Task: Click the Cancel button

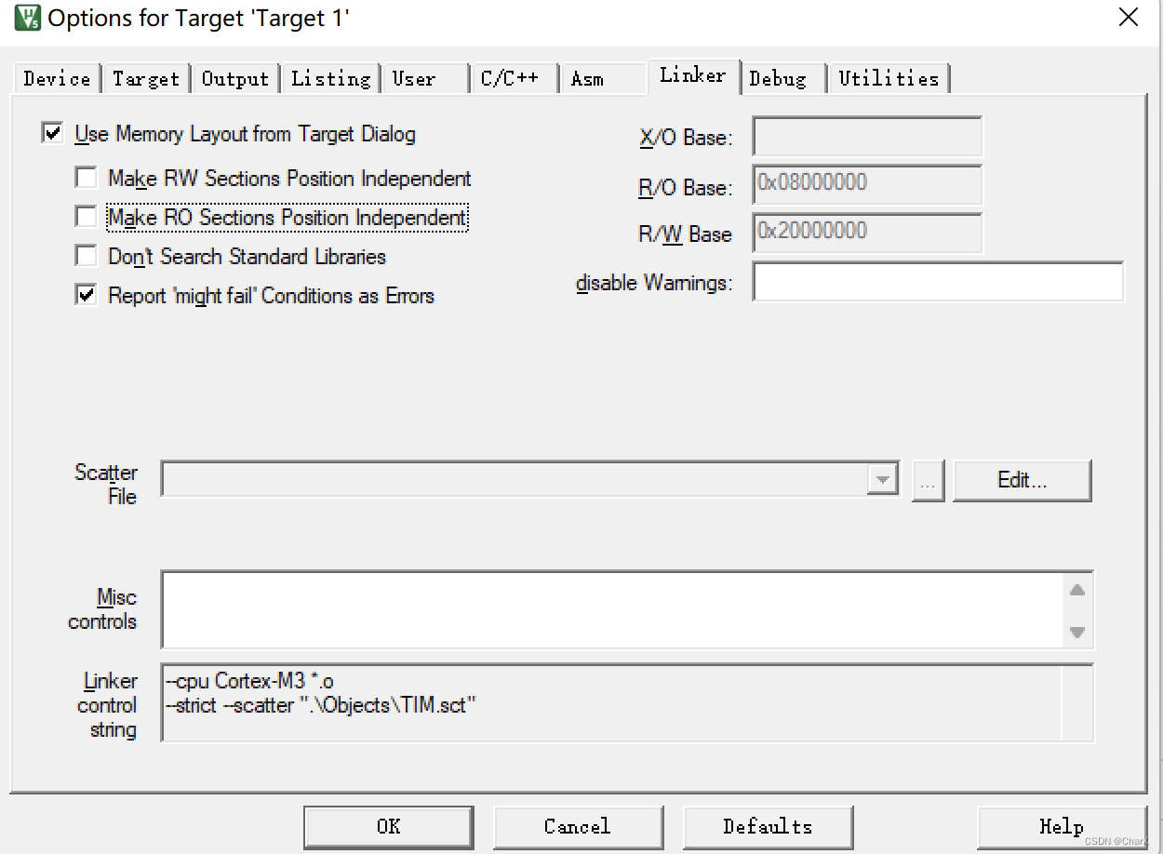Action: click(x=578, y=827)
